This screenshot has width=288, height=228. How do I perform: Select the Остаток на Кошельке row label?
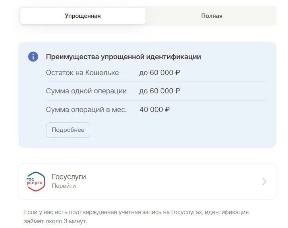pos(82,73)
